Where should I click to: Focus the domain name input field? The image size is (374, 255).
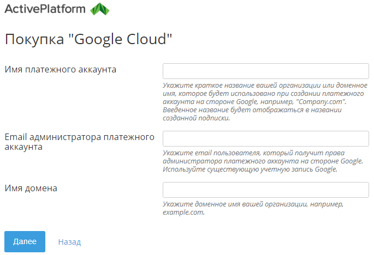(x=266, y=190)
